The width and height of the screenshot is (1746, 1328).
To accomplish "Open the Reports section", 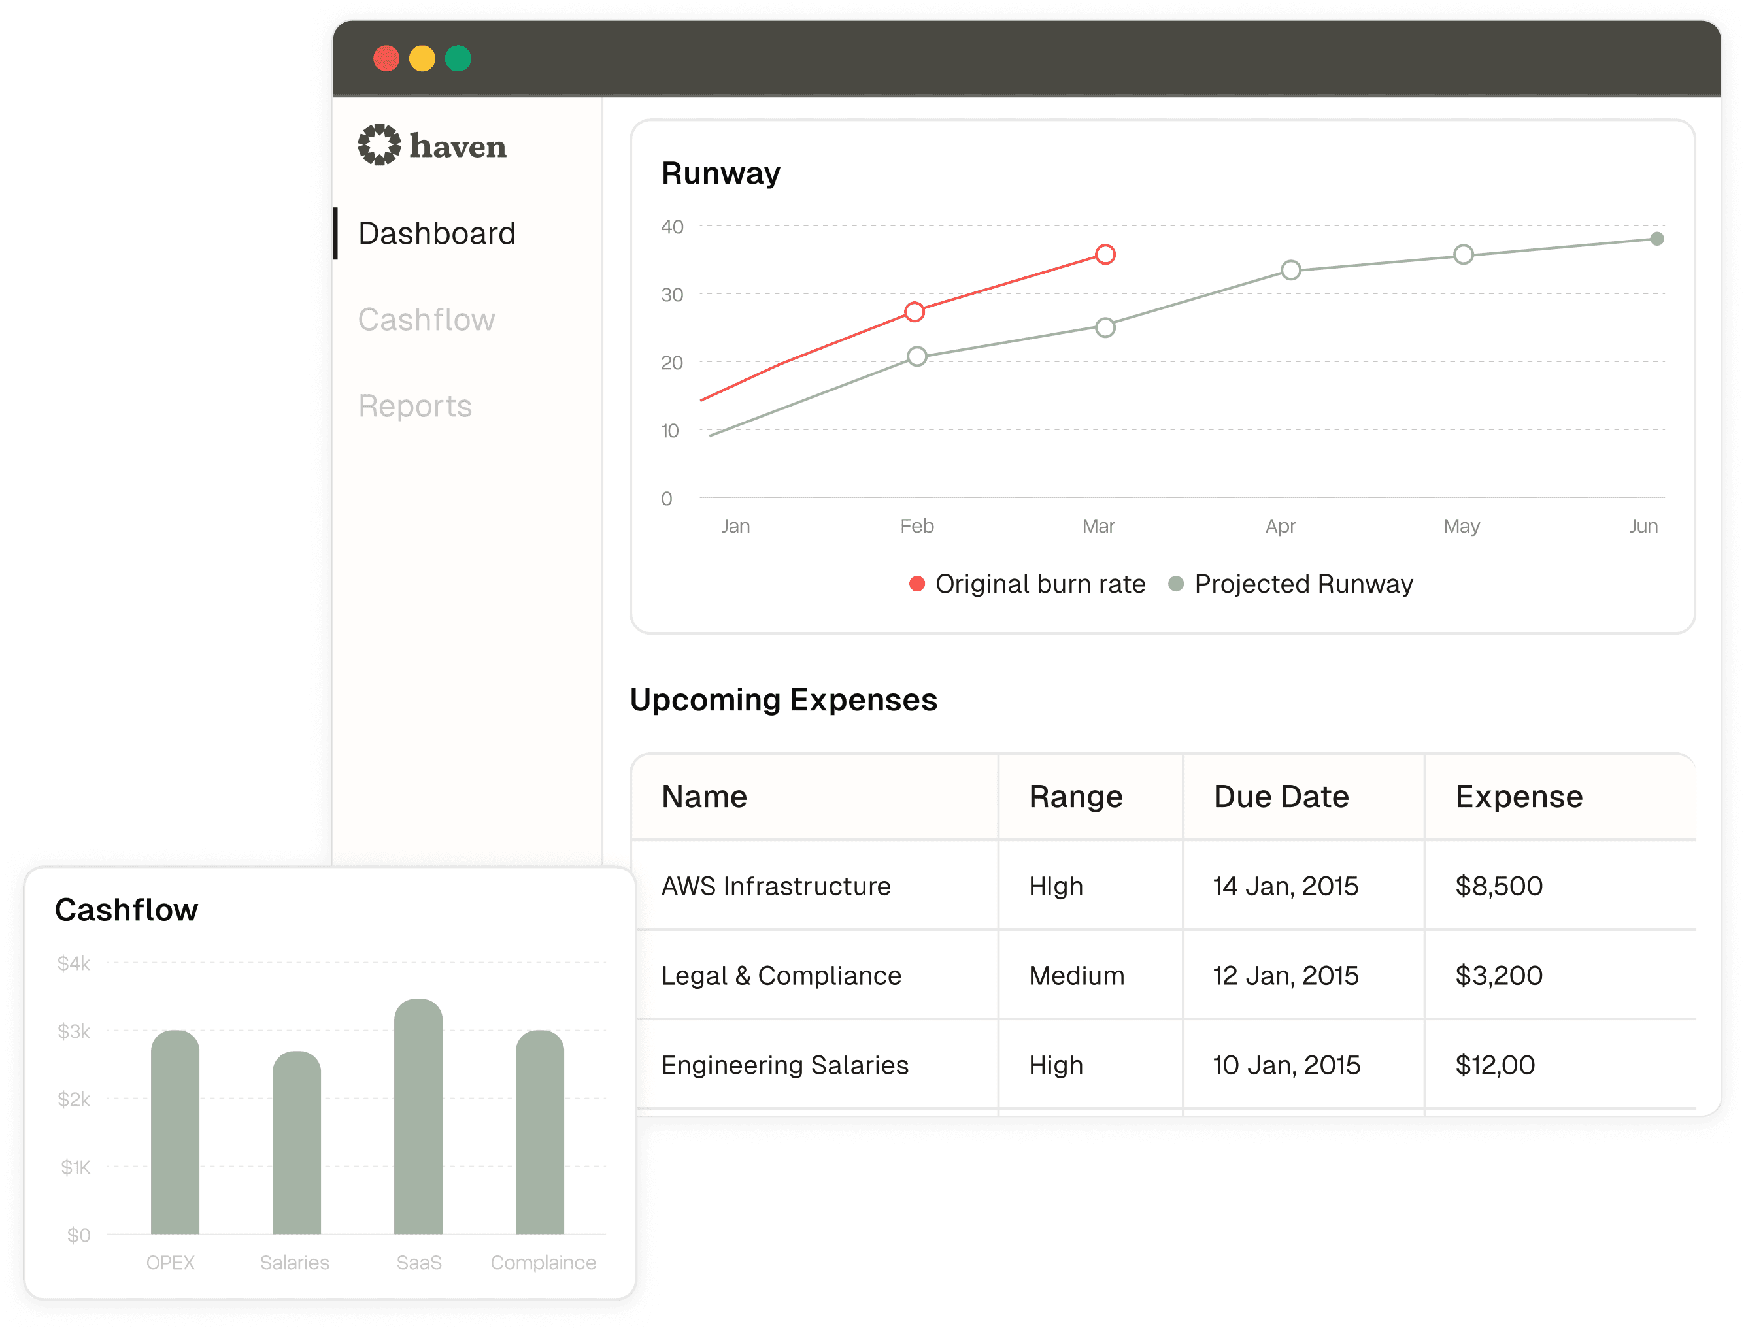I will pyautogui.click(x=414, y=407).
